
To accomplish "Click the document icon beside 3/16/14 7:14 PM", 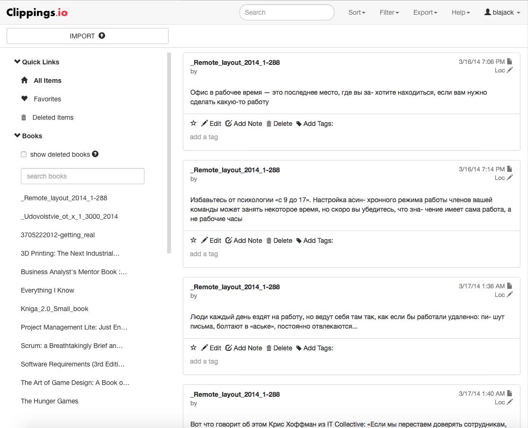I will [x=510, y=169].
